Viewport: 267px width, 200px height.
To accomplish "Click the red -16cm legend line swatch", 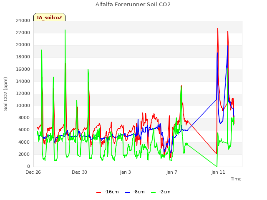I will 98,192.
